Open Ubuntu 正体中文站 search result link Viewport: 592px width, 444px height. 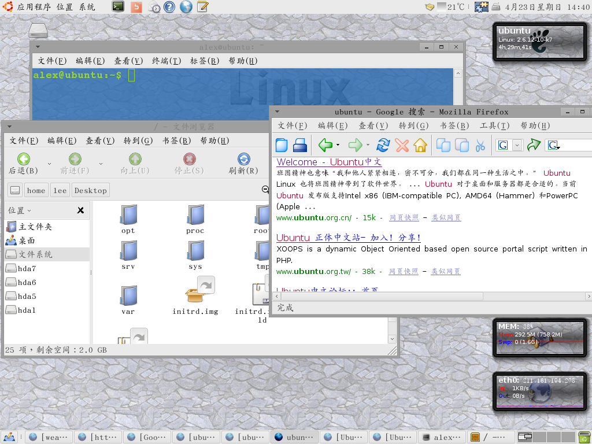click(349, 238)
